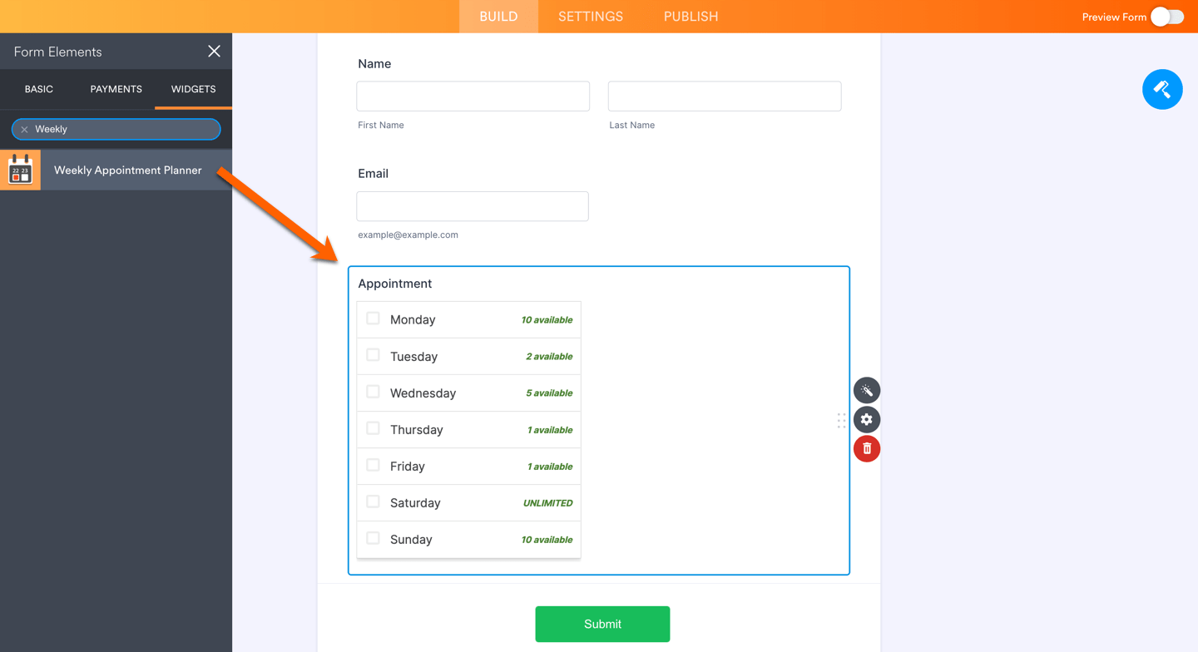Check the Wednesday checkbox
This screenshot has width=1198, height=652.
pyautogui.click(x=373, y=392)
